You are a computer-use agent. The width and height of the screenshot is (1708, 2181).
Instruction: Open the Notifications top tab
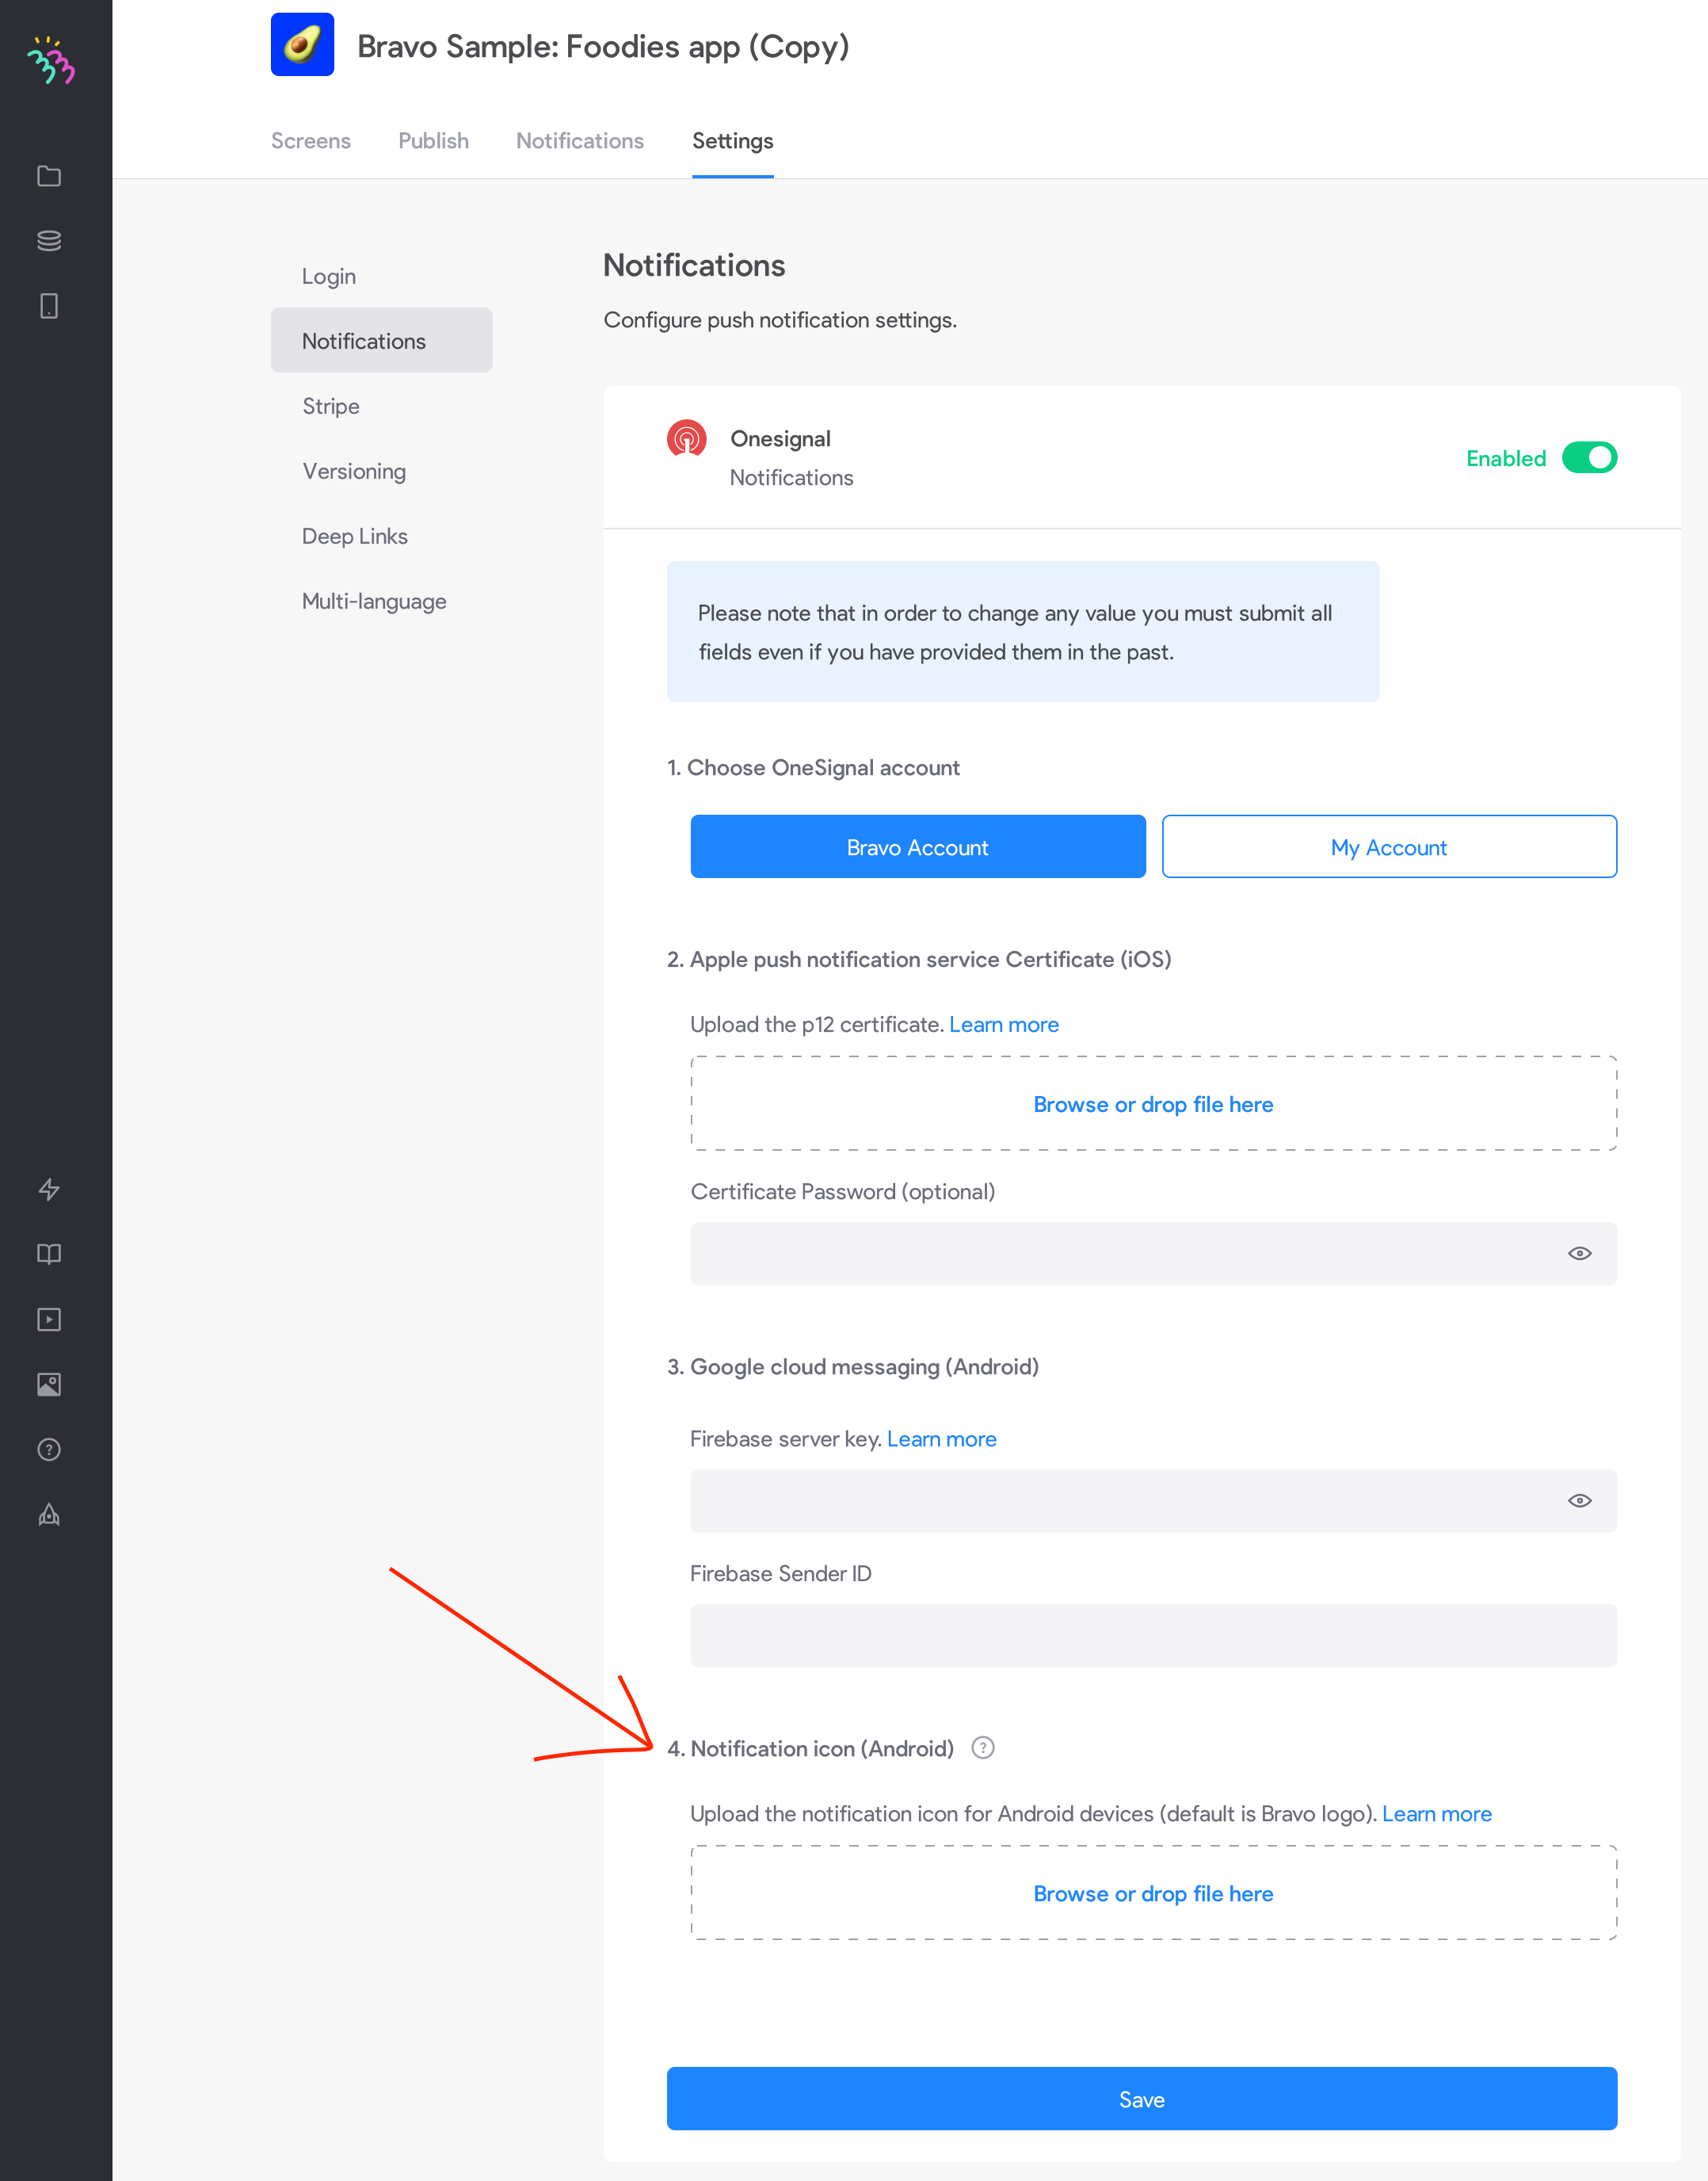pos(580,141)
